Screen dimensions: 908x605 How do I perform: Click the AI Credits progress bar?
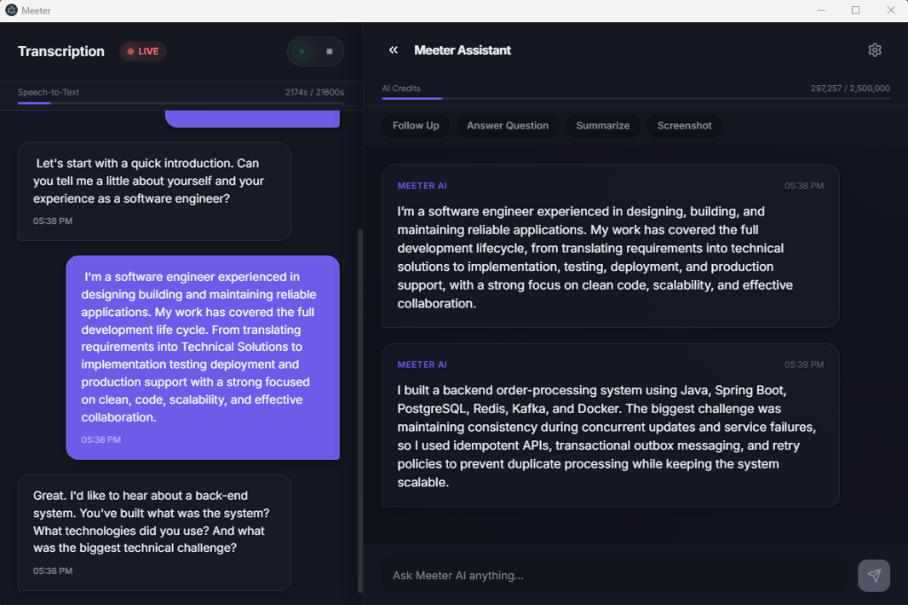(636, 99)
